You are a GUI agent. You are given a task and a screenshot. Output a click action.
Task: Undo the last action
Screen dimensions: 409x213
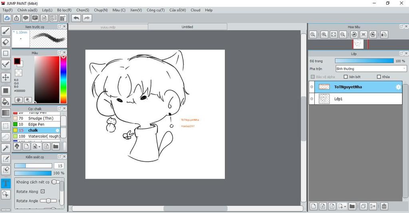76,18
